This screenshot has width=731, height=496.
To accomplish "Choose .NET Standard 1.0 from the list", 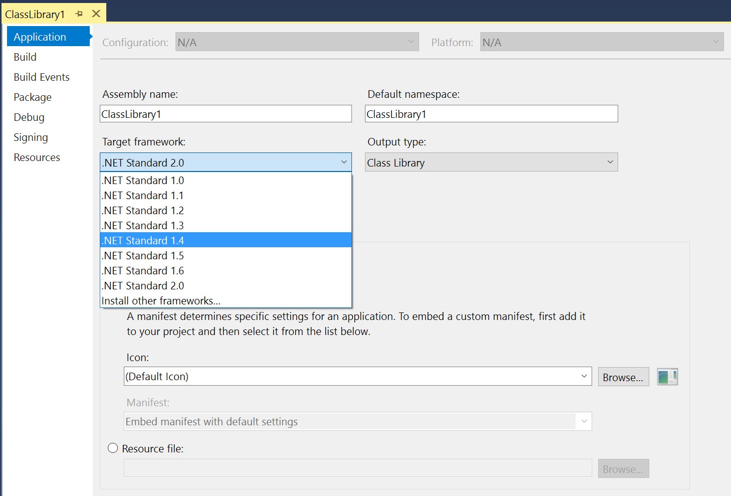I will (x=226, y=180).
